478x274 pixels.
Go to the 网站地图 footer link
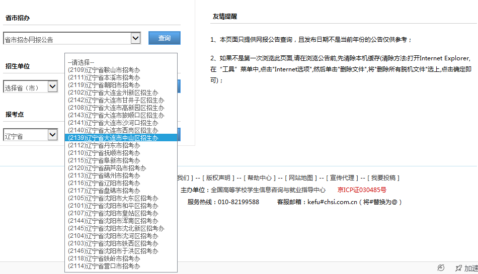(x=301, y=178)
